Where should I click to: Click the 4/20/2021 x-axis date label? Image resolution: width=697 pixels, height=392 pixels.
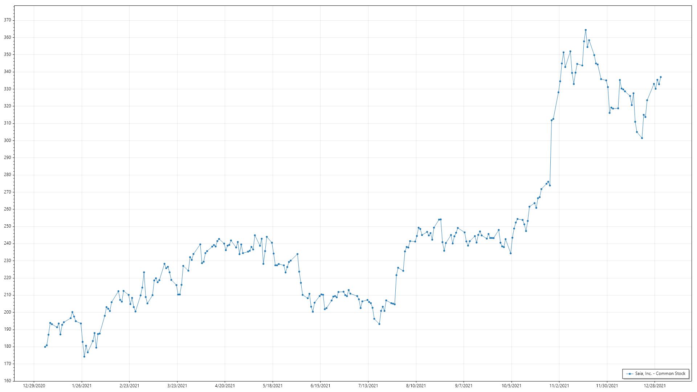point(225,386)
